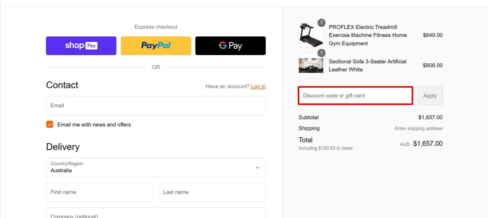Open the Country/Region dropdown
The height and width of the screenshot is (218, 488).
click(x=156, y=168)
